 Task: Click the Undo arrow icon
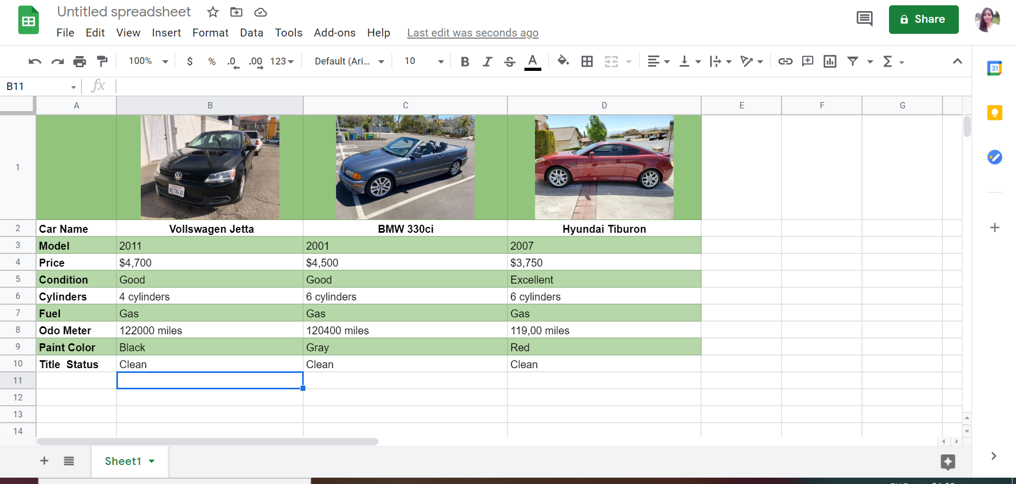coord(35,61)
